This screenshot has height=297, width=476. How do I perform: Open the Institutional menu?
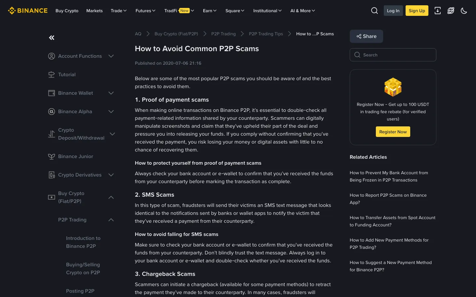coord(267,11)
